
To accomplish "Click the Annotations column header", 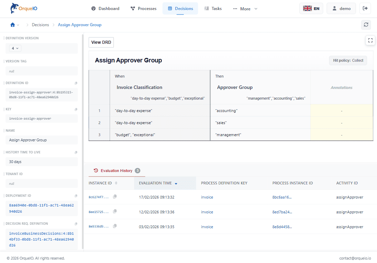I will (x=341, y=88).
